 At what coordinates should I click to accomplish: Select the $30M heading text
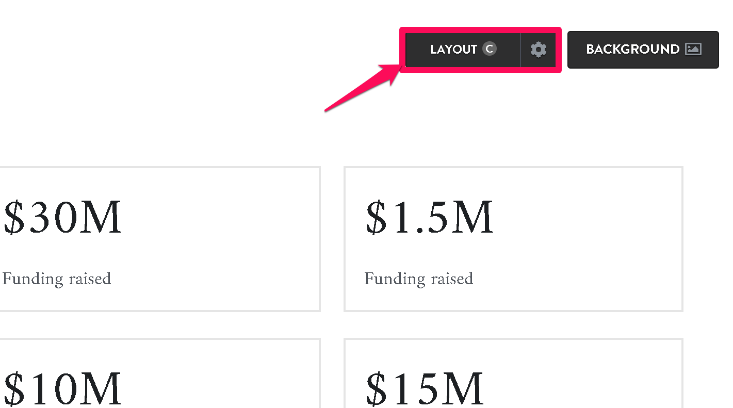coord(62,217)
